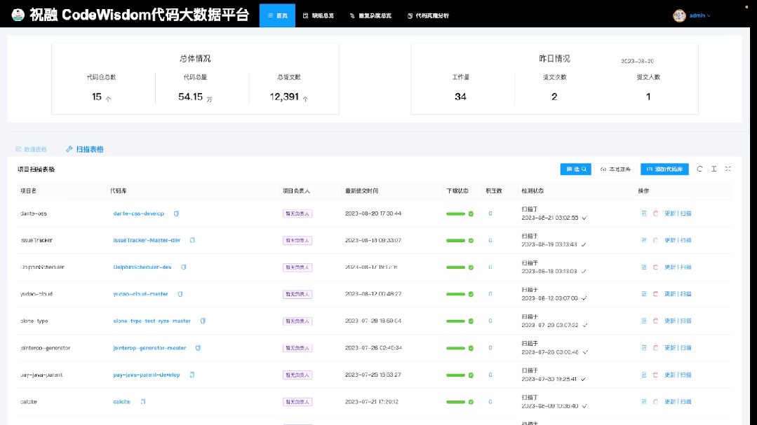
Task: Delete the yudao-cloud project via red icon
Action: [655, 294]
